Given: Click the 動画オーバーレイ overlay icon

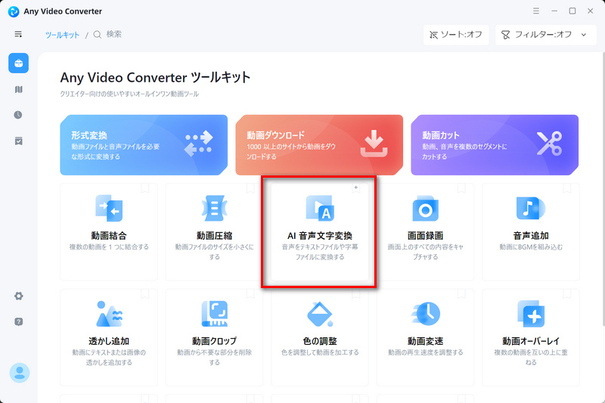Looking at the screenshot, I should coord(531,314).
